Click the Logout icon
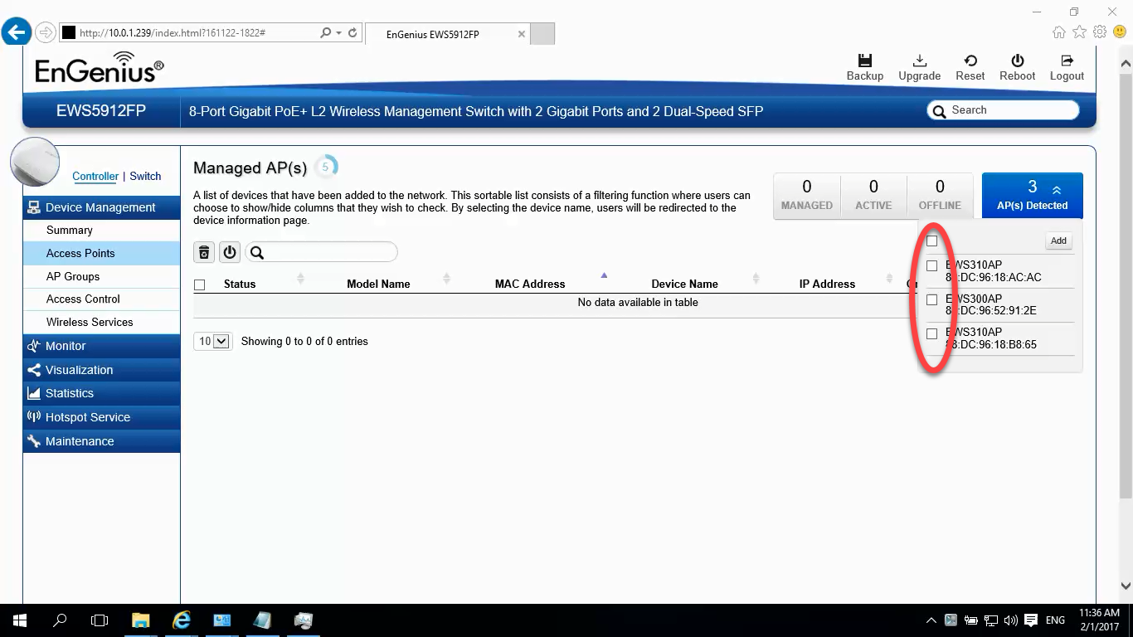This screenshot has height=637, width=1133. click(1067, 61)
